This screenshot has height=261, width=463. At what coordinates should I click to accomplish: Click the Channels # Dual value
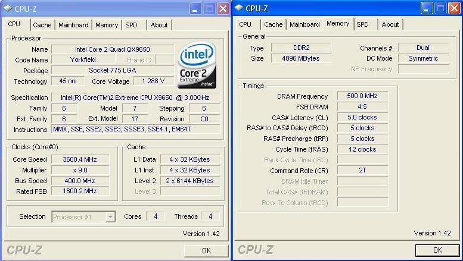[423, 48]
